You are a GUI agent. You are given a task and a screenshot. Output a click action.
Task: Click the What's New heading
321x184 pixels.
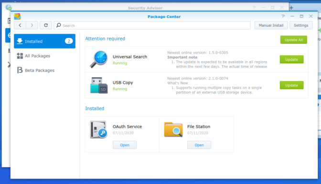[178, 83]
